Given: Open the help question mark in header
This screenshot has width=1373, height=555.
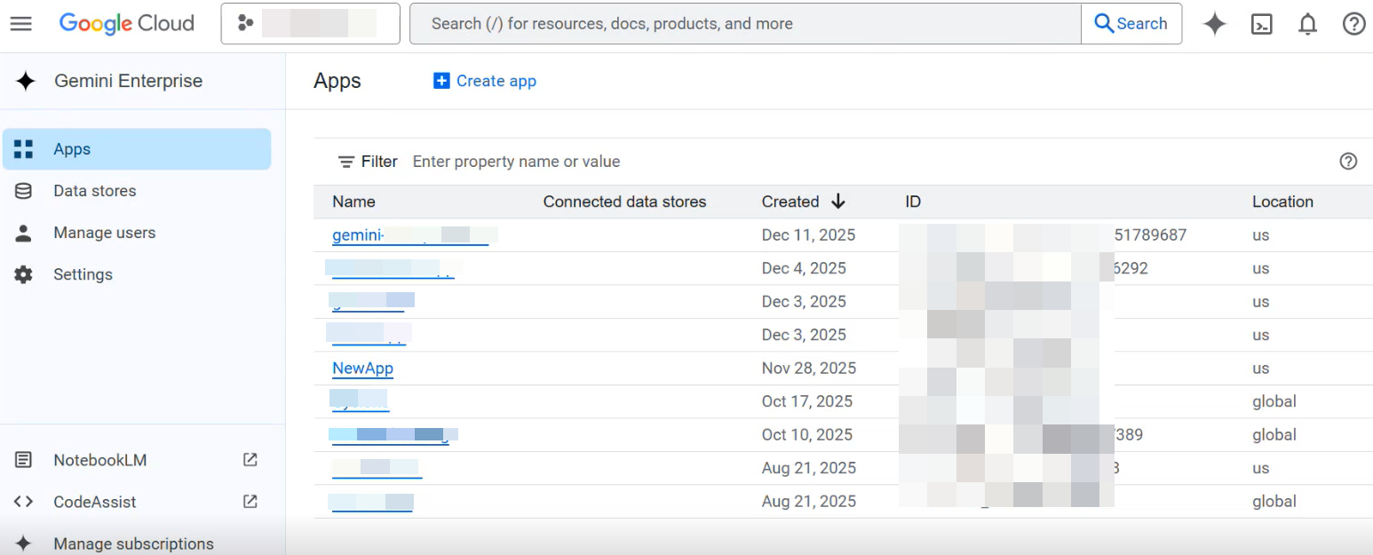Looking at the screenshot, I should coord(1353,24).
